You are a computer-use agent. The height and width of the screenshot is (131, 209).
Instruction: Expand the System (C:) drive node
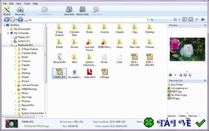[x=12, y=41]
